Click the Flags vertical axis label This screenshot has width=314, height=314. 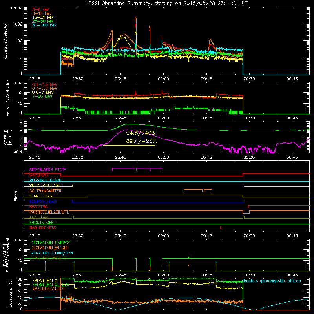pyautogui.click(x=16, y=196)
